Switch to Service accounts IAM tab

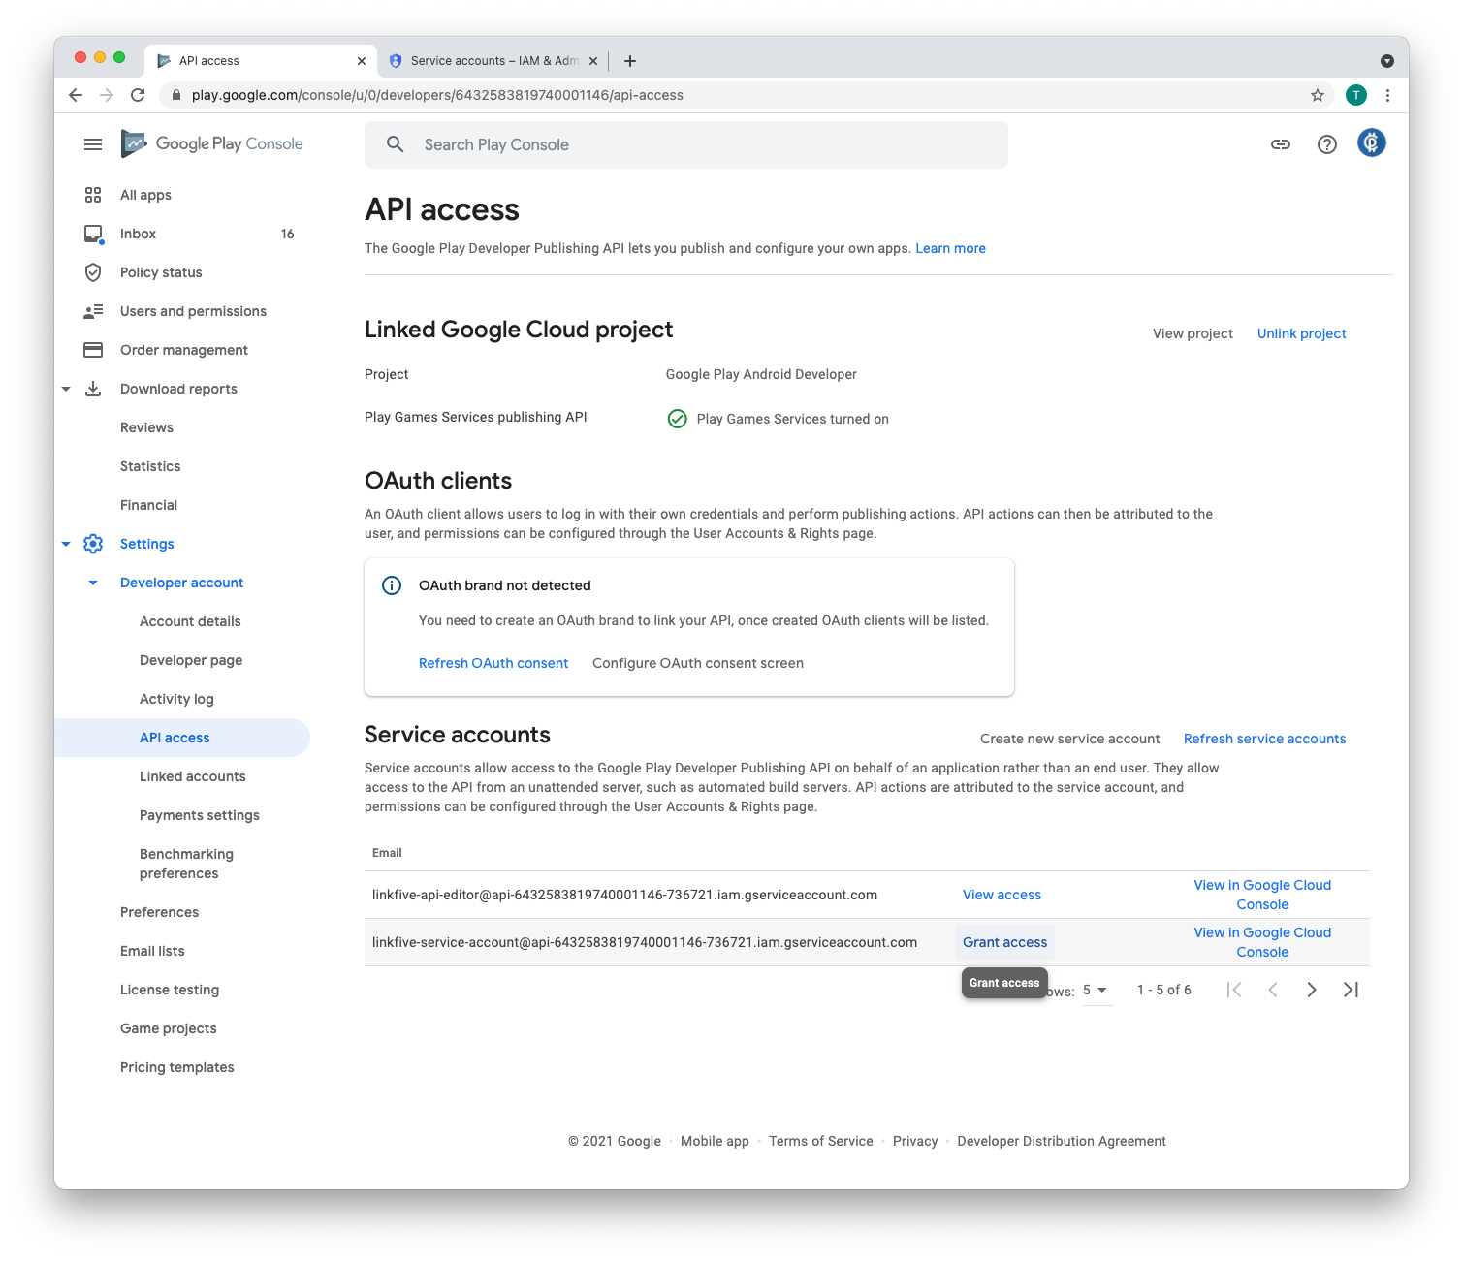point(493,61)
